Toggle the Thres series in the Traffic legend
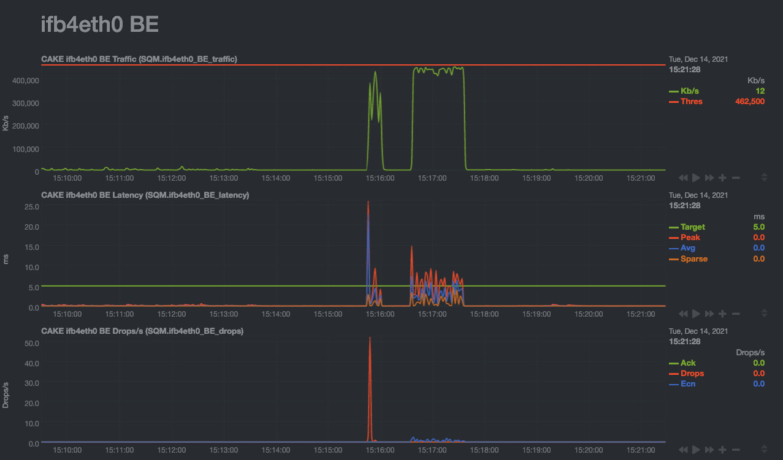783x460 pixels. [690, 101]
